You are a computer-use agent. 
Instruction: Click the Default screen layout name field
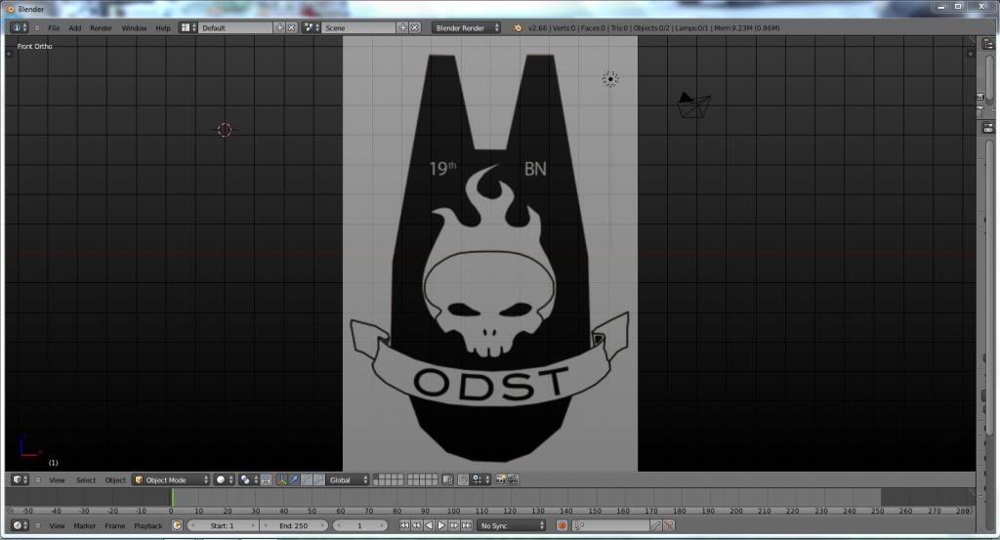pyautogui.click(x=235, y=27)
